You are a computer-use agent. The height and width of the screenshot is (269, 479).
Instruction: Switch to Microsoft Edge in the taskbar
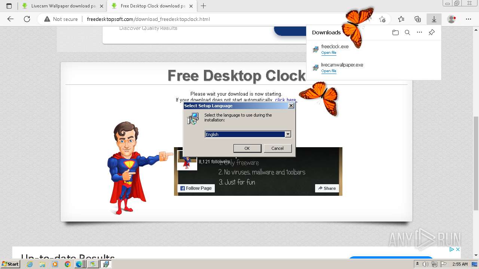point(79,264)
